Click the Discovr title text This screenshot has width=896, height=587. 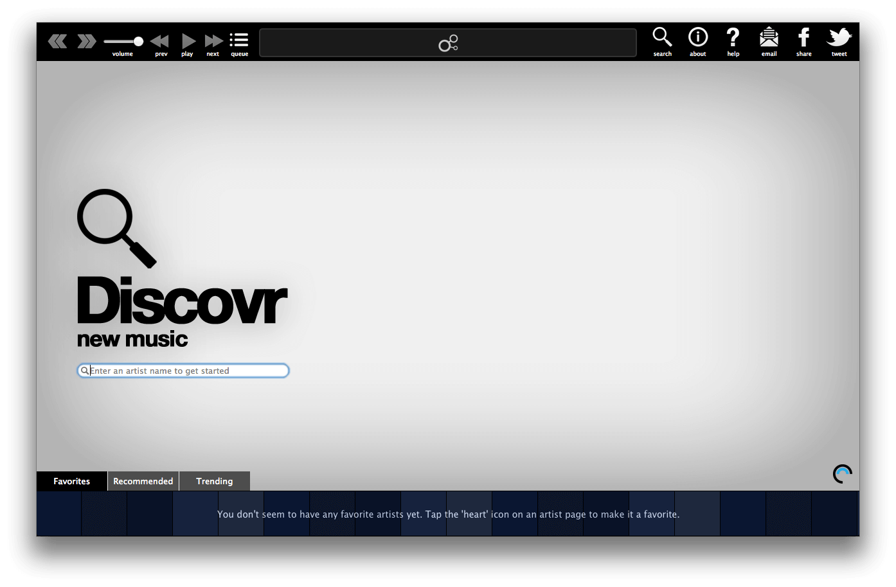pos(182,301)
